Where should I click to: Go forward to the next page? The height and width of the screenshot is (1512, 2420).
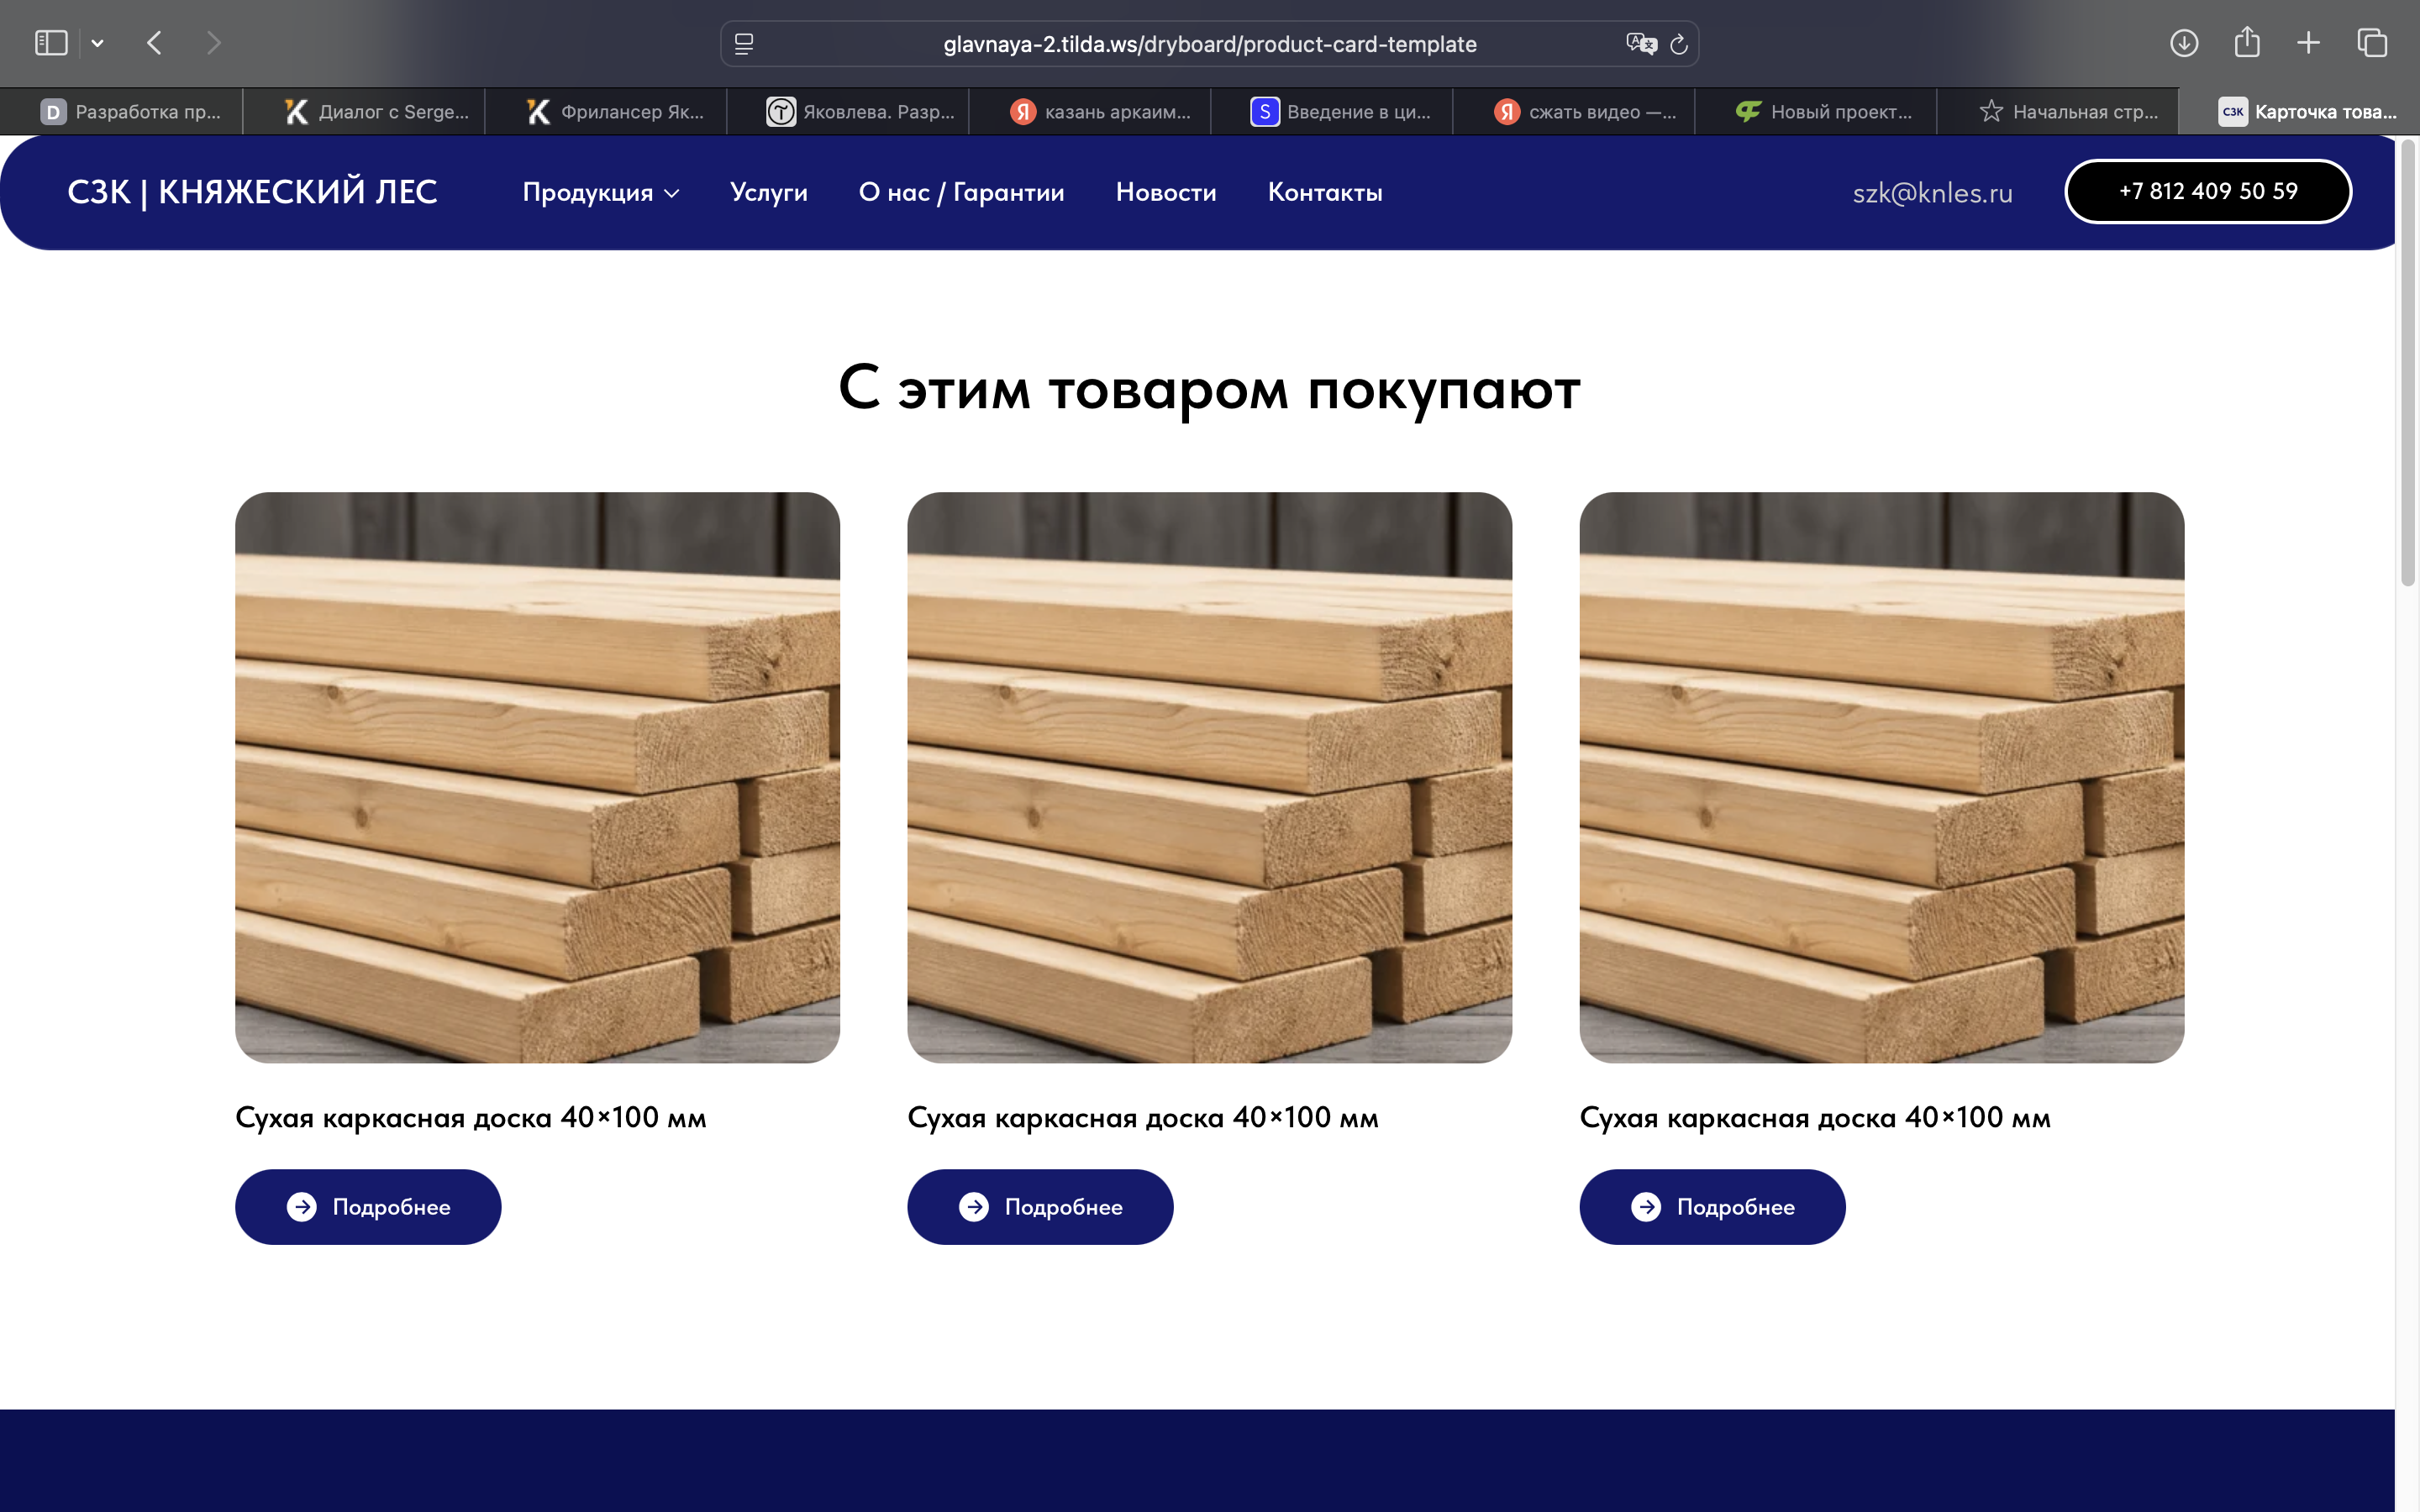213,43
